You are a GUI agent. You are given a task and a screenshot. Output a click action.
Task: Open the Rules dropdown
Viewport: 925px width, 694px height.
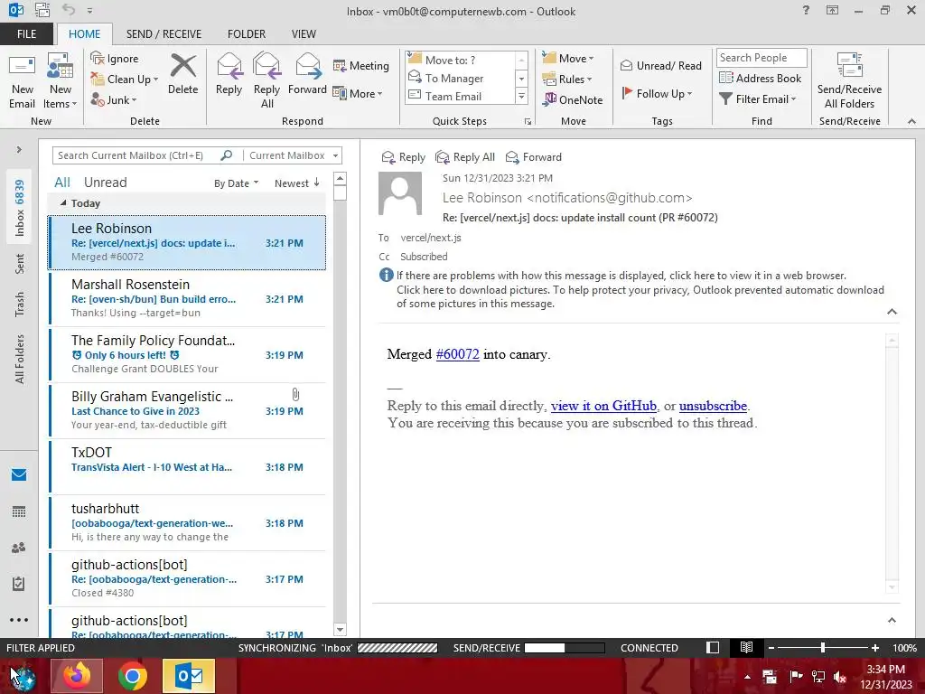click(567, 80)
